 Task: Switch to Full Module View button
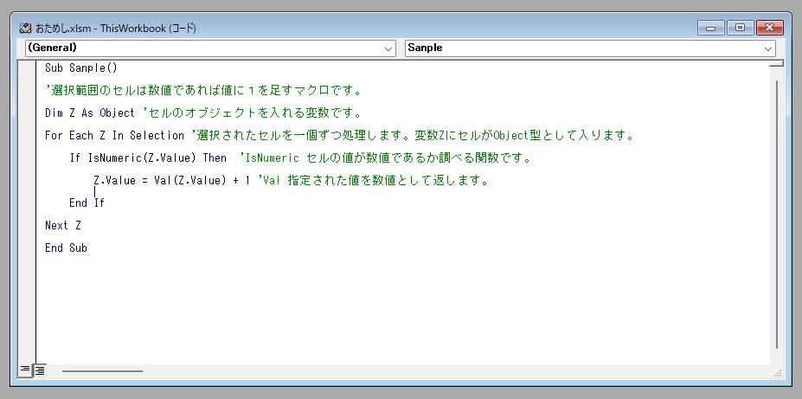pos(40,370)
